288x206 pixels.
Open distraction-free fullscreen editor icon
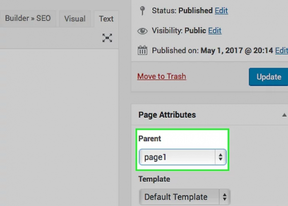pyautogui.click(x=107, y=38)
